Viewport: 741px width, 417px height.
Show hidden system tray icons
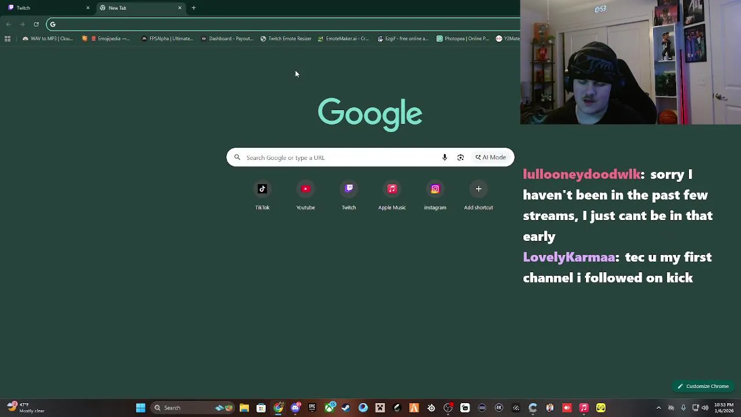pos(658,408)
